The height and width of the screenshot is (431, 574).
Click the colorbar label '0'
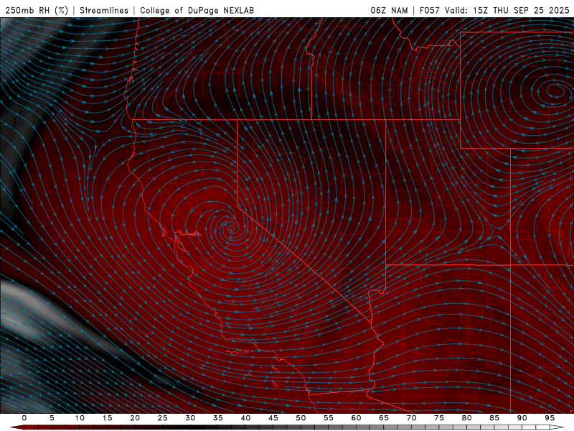[x=24, y=418]
